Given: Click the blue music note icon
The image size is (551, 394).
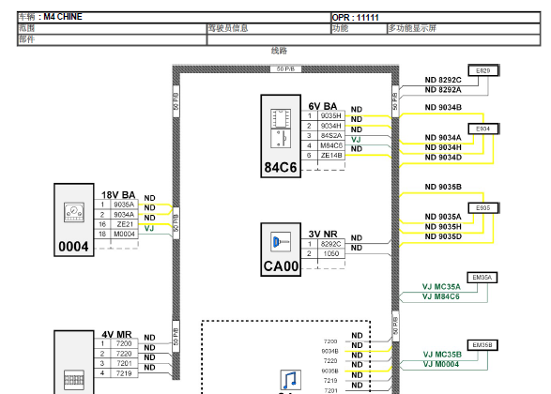Looking at the screenshot, I should (291, 380).
